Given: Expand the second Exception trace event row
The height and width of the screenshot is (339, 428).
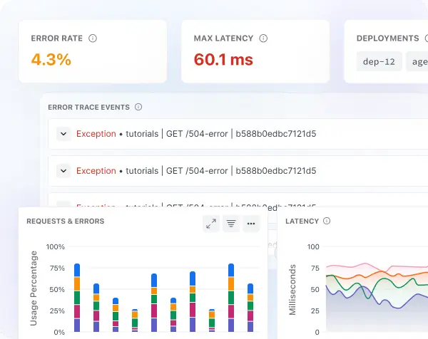Looking at the screenshot, I should click(x=63, y=171).
